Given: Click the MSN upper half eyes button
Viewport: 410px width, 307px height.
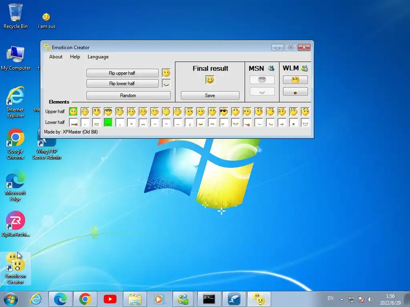Looking at the screenshot, I should pyautogui.click(x=262, y=80).
